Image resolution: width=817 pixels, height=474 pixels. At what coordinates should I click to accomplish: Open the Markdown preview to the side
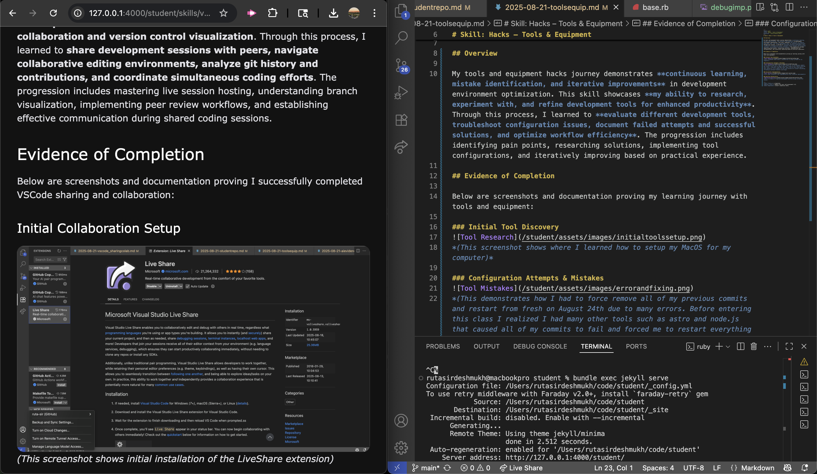(x=760, y=7)
